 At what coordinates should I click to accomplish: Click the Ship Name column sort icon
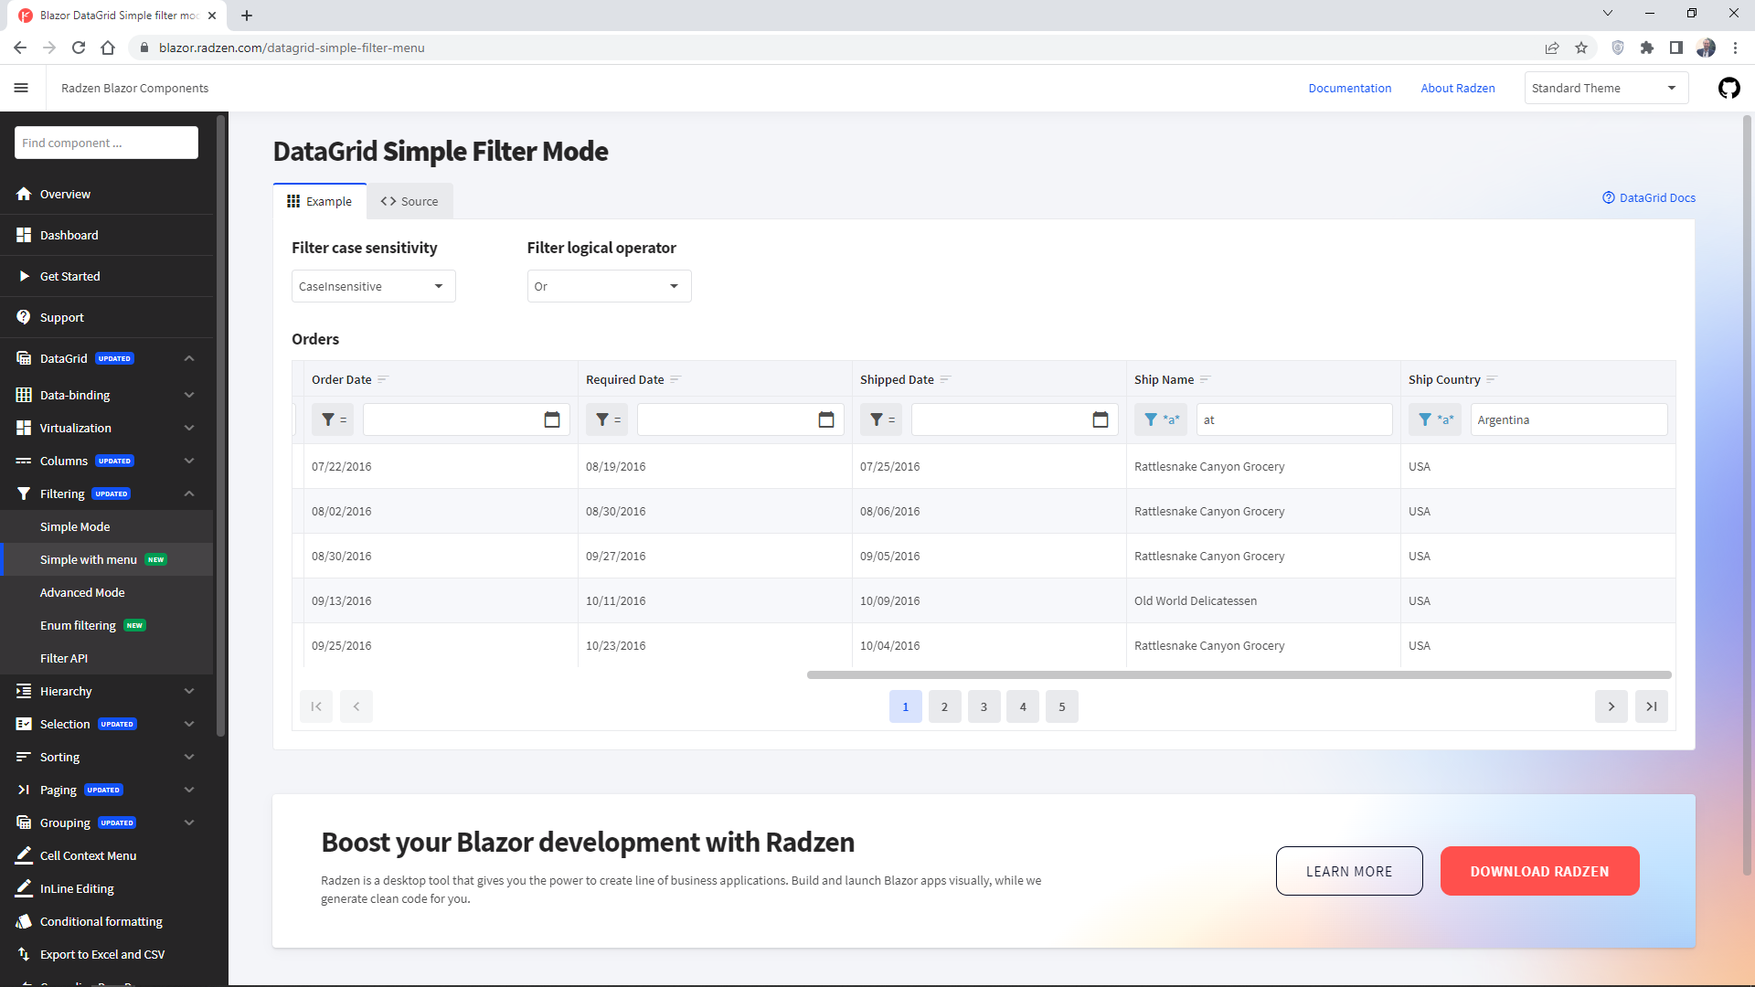(1205, 379)
